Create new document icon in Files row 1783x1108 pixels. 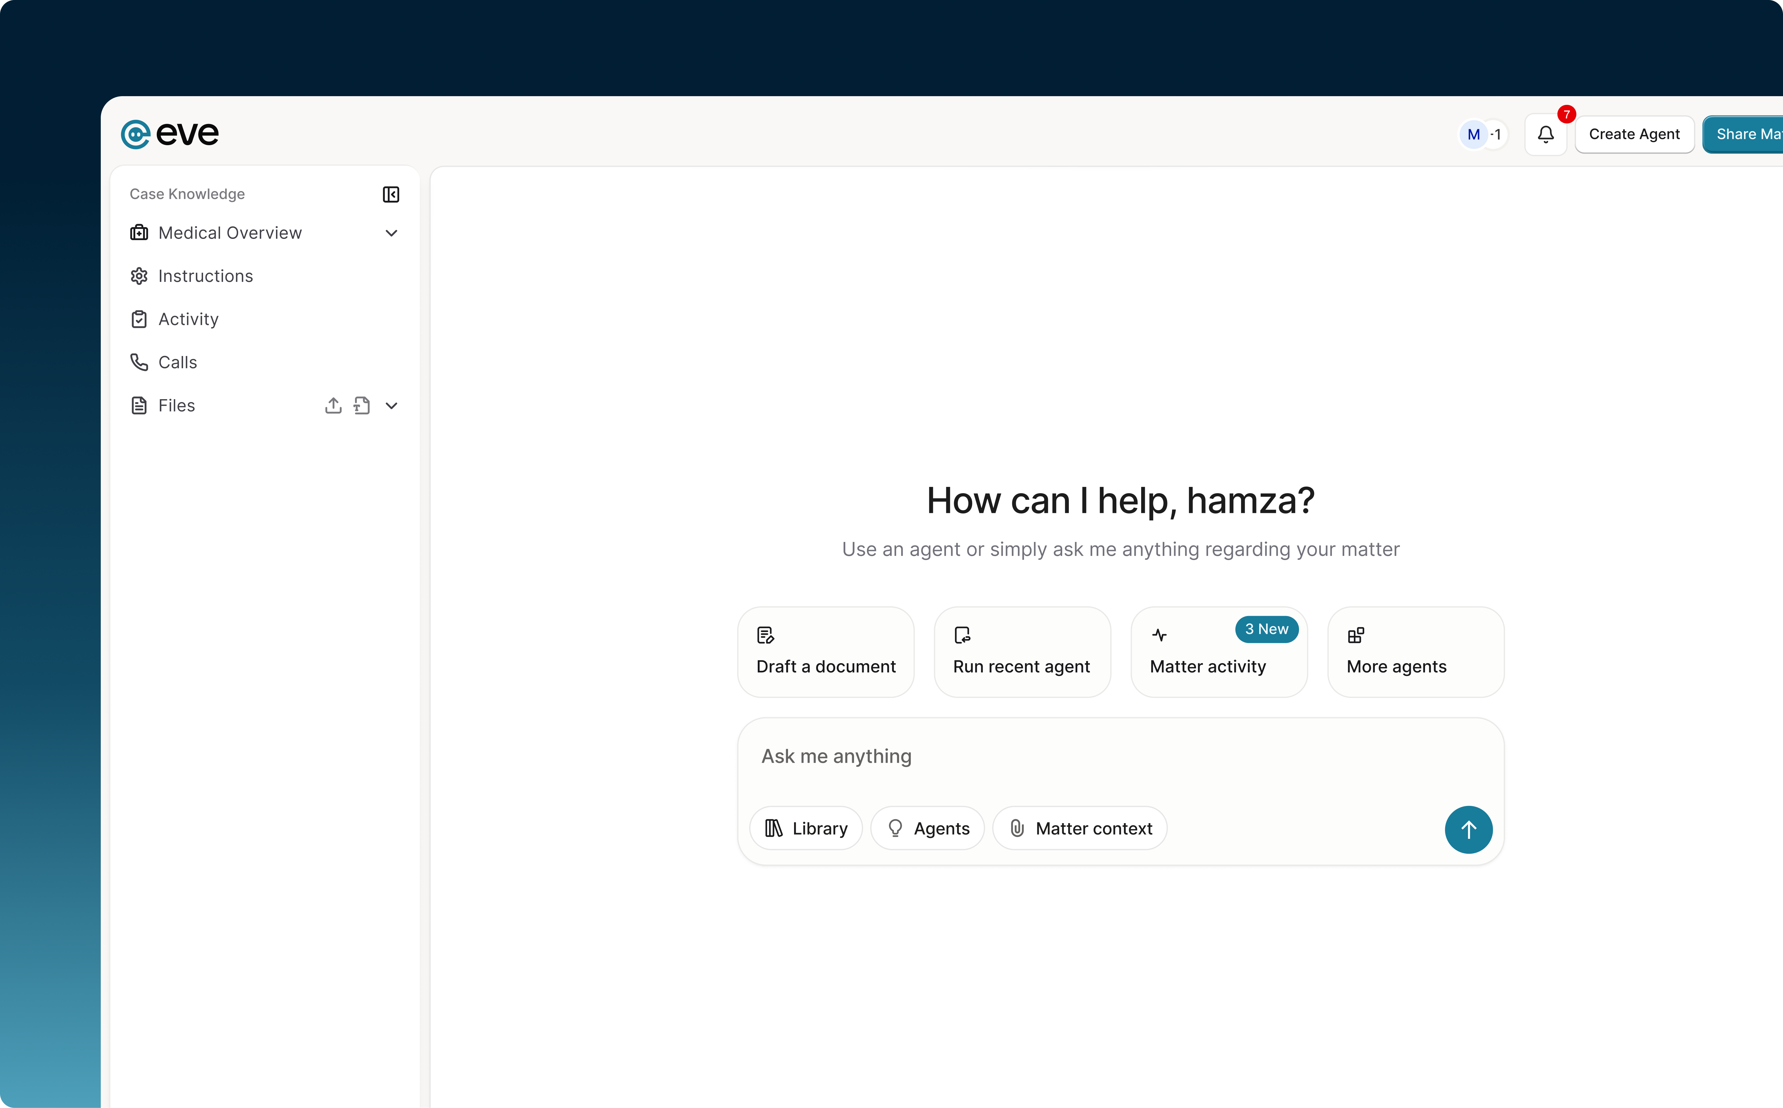361,405
